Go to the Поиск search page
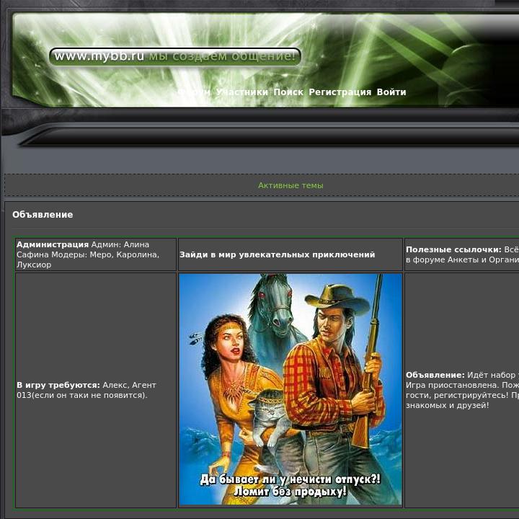Image resolution: width=519 pixels, height=519 pixels. click(x=288, y=92)
